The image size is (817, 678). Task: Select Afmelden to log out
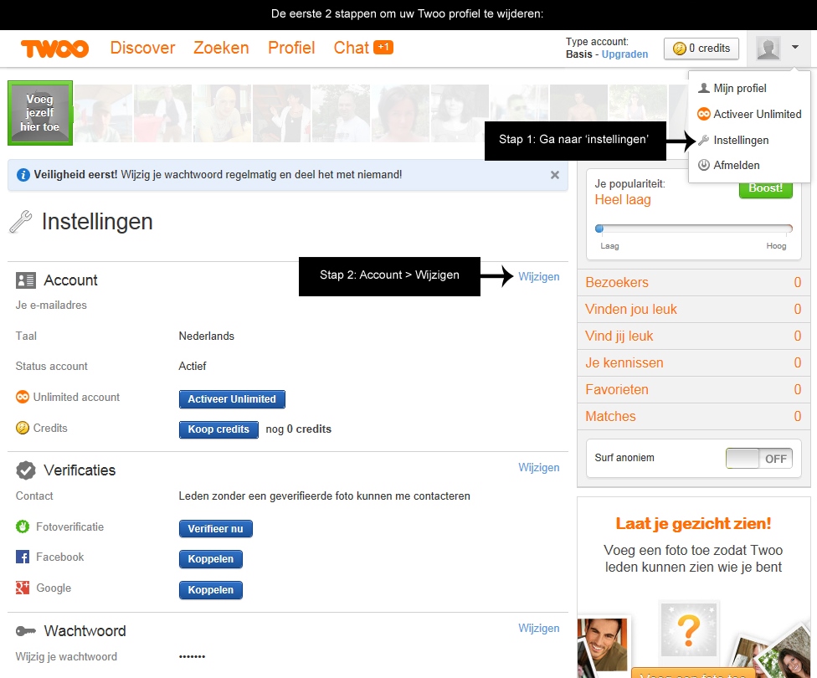coord(737,165)
